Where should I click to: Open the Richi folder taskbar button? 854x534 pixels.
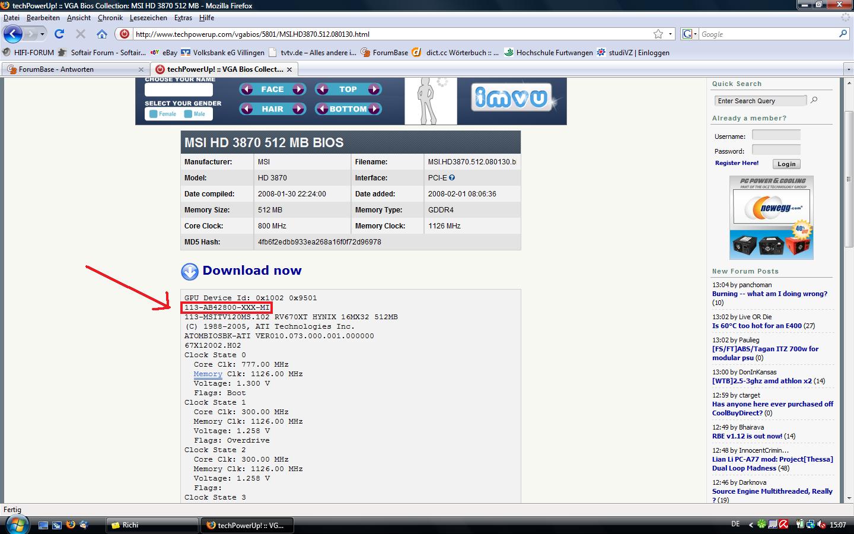point(152,525)
